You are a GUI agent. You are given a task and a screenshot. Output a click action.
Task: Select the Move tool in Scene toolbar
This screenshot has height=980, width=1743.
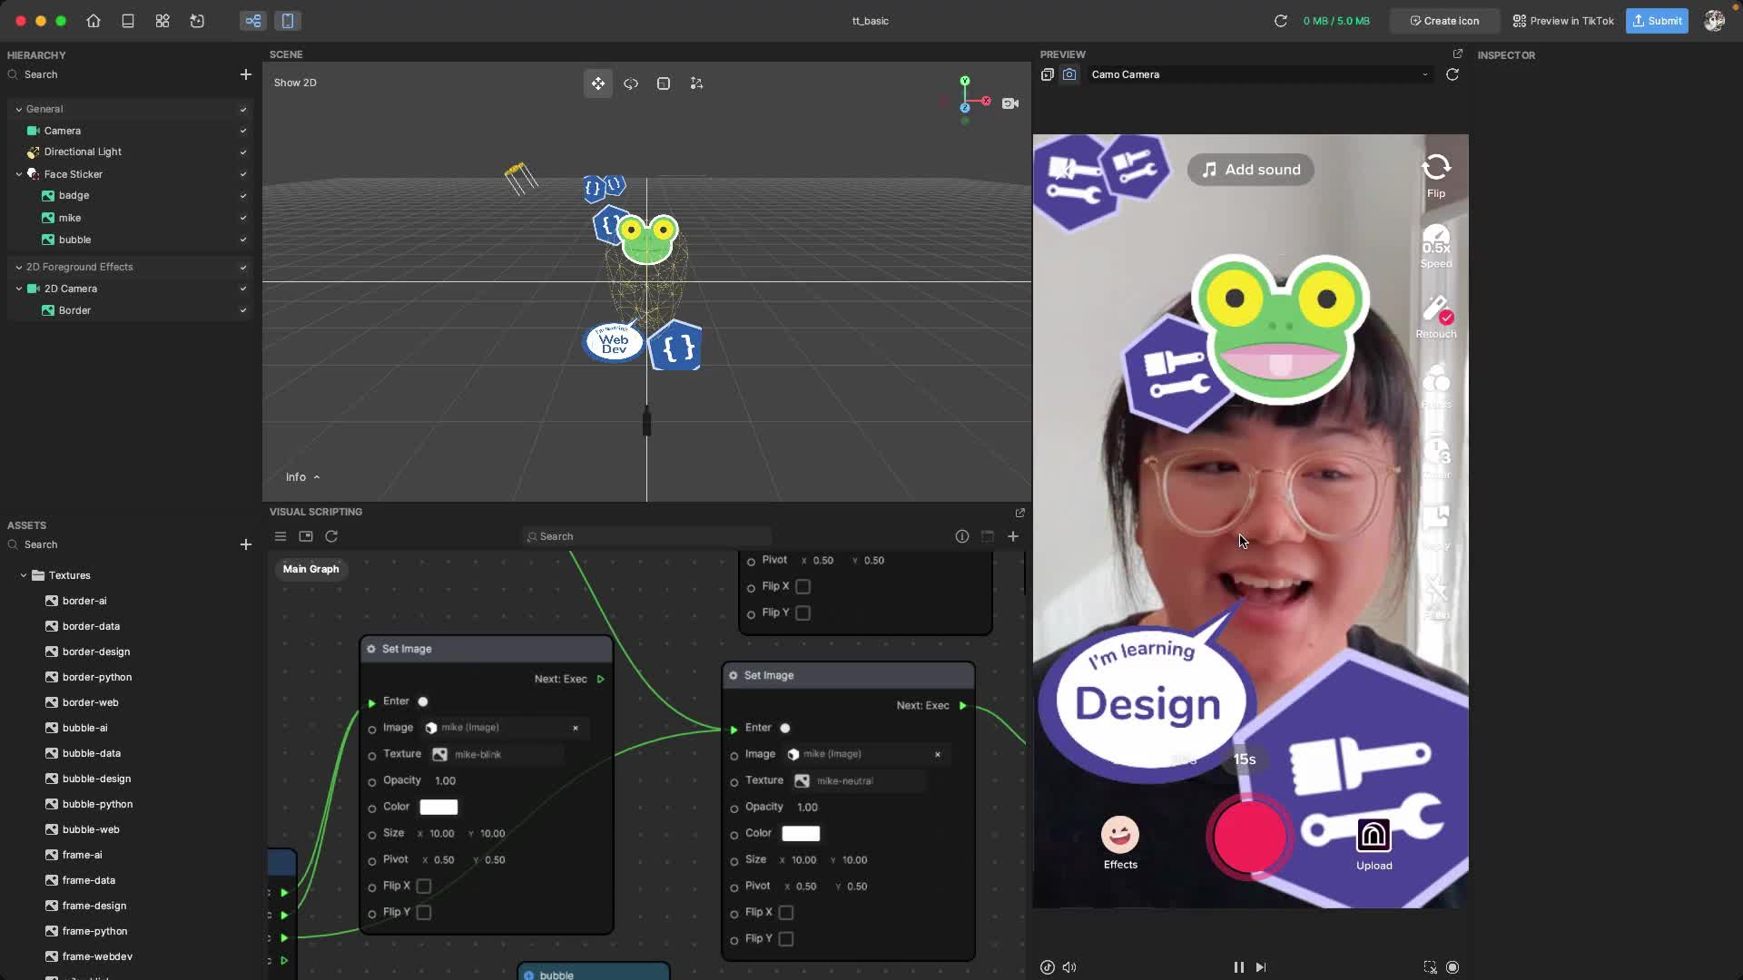click(x=598, y=83)
